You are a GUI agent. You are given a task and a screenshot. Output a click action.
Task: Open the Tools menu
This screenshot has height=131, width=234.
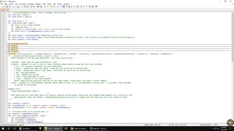point(44,4)
